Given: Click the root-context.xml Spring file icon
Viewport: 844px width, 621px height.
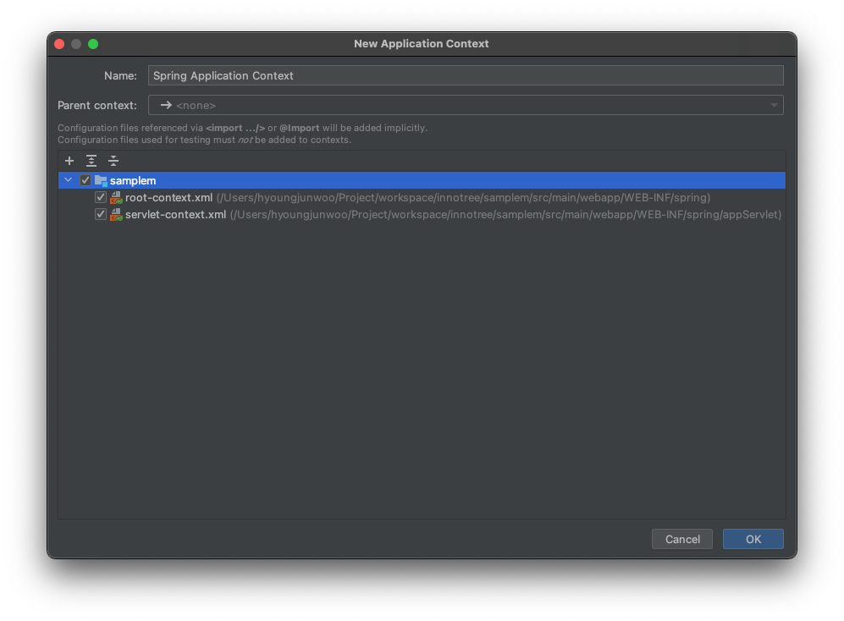Looking at the screenshot, I should pos(116,197).
